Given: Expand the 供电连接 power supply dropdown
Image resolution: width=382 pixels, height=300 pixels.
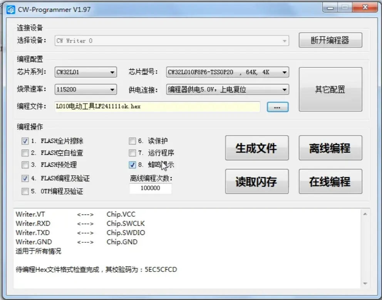Looking at the screenshot, I should [228, 89].
